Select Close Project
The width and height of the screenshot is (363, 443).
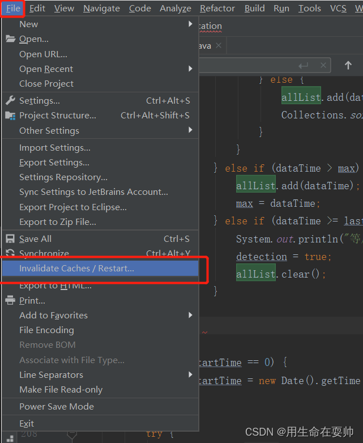pyautogui.click(x=100, y=84)
